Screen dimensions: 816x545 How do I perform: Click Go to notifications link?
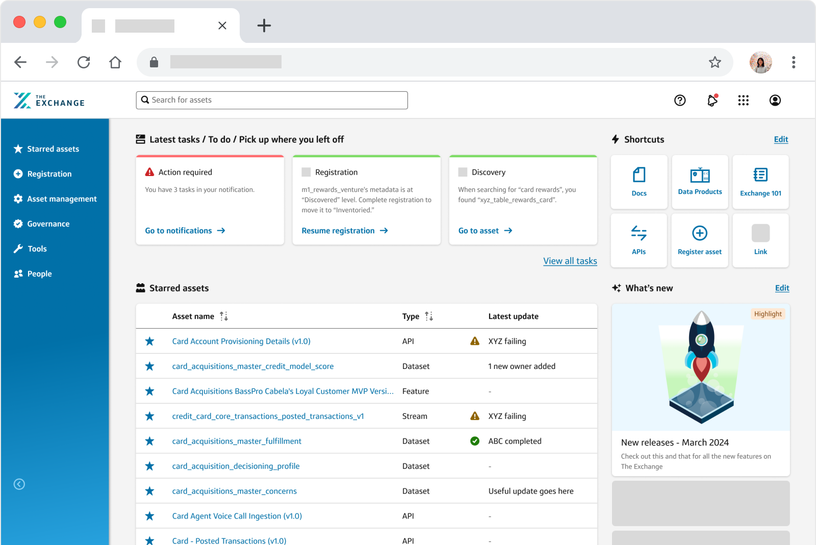coord(185,231)
